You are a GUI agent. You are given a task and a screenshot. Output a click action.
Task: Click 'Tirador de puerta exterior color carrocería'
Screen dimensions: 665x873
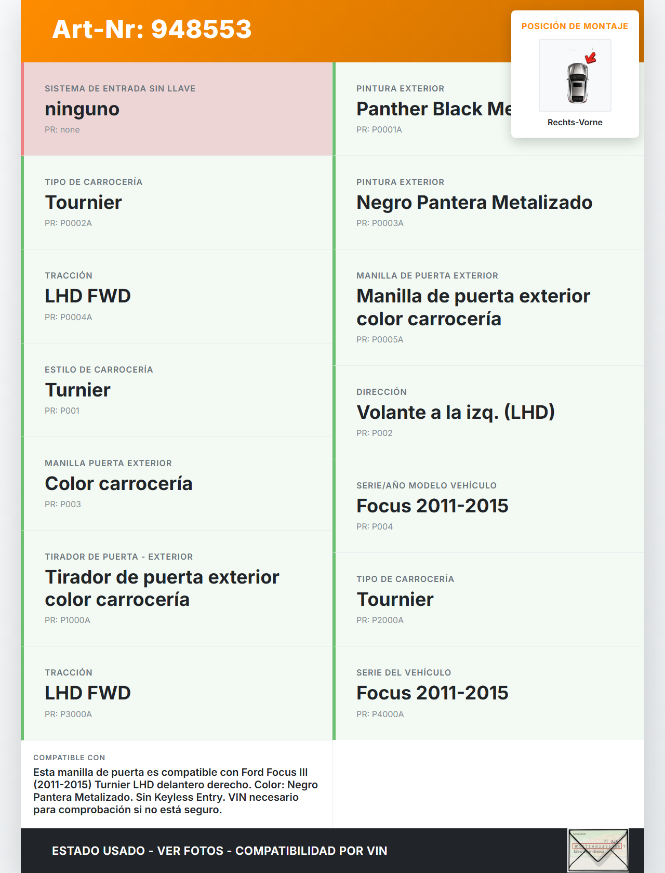point(162,588)
